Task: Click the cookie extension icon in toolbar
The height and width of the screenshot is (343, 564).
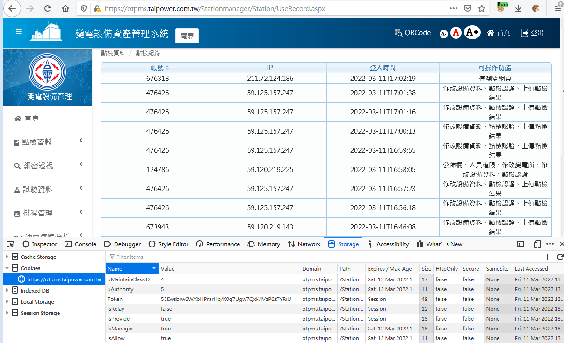Action: [536, 8]
